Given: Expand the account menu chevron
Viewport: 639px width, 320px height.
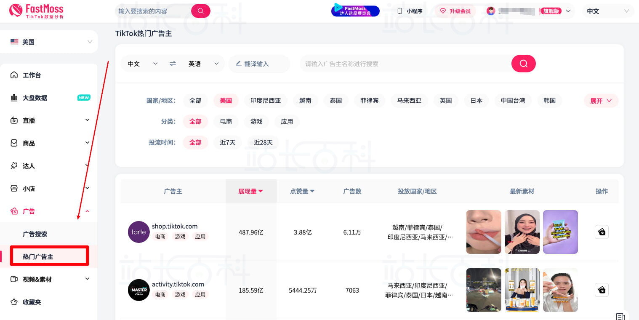Looking at the screenshot, I should coord(568,11).
